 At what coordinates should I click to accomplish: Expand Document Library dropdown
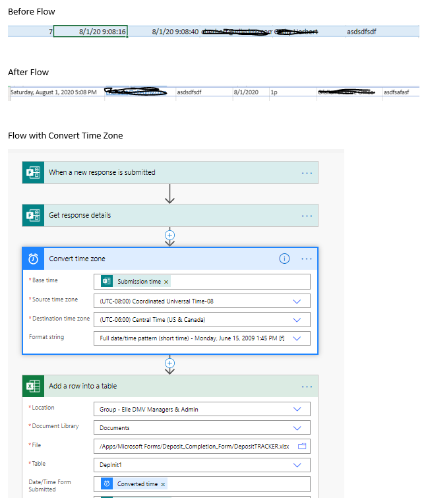pos(297,428)
